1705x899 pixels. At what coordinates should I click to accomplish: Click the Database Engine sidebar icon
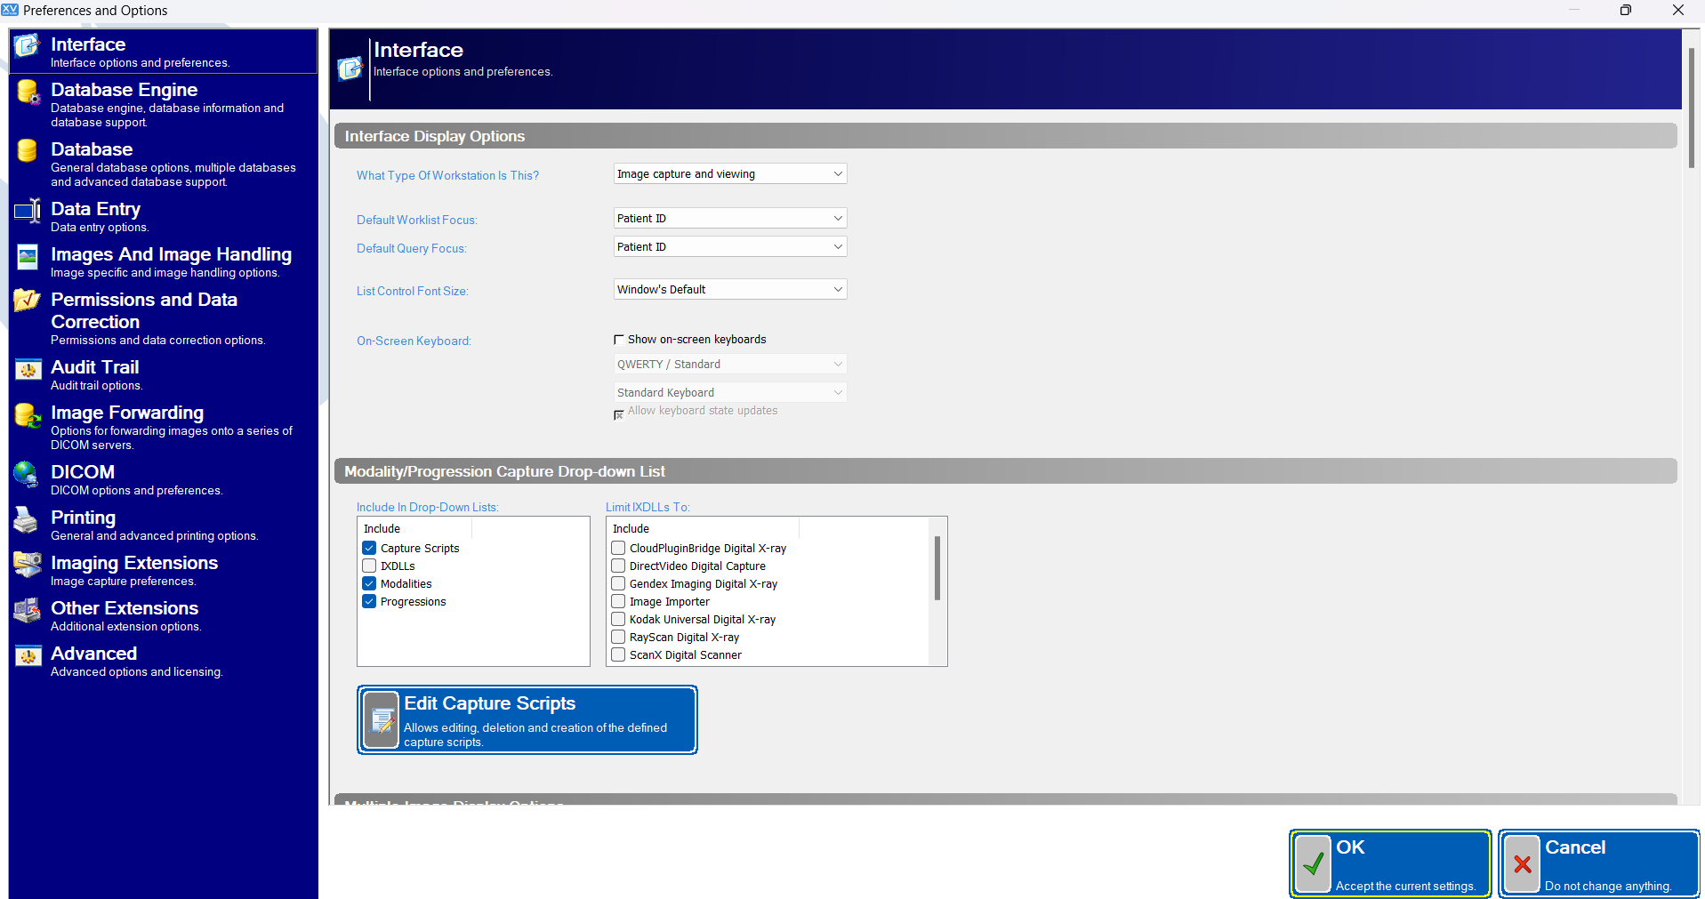(x=28, y=92)
